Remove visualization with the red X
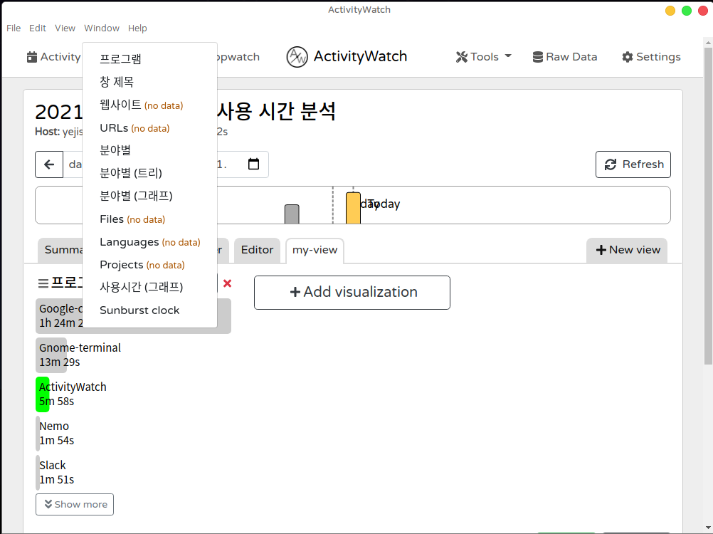 pos(227,283)
